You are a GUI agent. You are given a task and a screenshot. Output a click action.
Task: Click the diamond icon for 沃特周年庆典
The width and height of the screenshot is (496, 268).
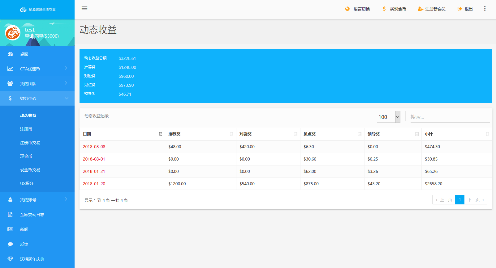(x=10, y=259)
